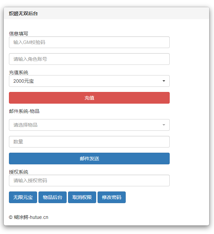Viewport: 214px width, 234px height.
Task: Open the 2000元宝 recharge dropdown
Action: (89, 81)
